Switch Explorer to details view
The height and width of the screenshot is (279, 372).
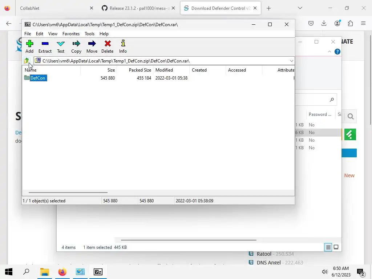tap(328, 247)
